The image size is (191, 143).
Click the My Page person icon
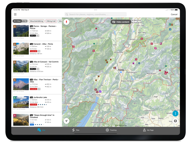tap(144, 130)
